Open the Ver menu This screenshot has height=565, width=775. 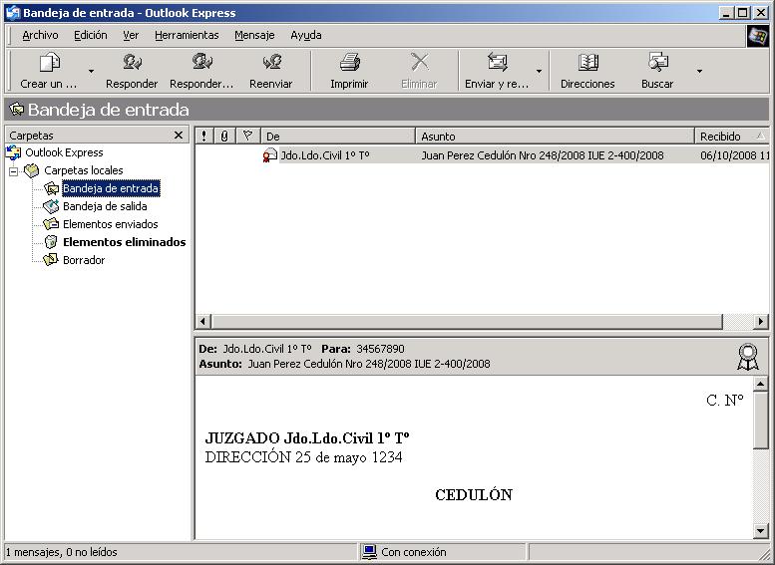click(131, 35)
